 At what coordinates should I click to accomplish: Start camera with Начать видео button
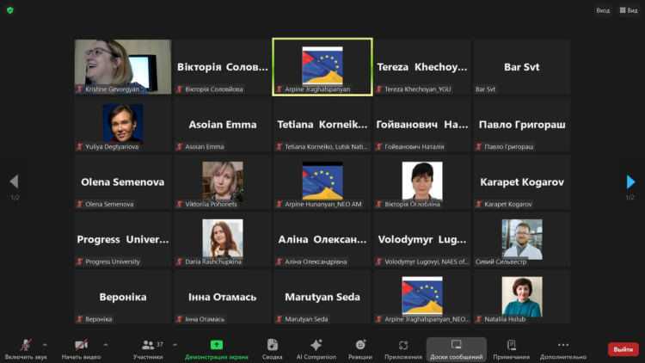(x=81, y=348)
